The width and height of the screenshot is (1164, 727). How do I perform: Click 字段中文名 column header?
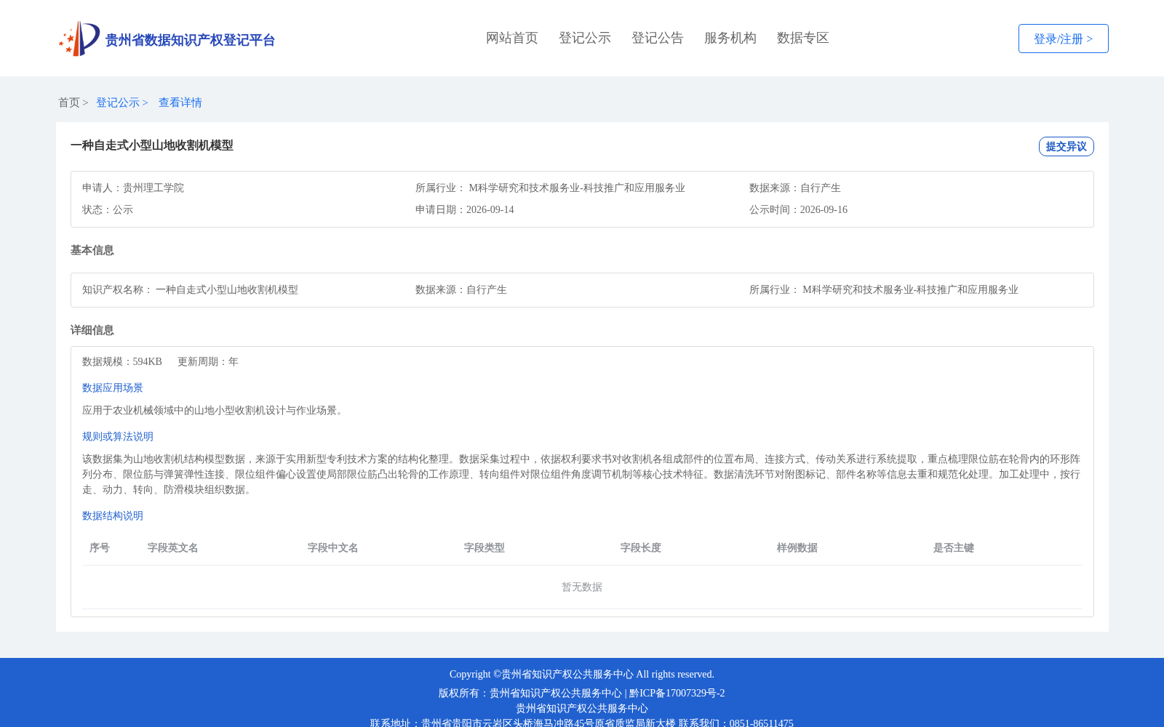click(x=333, y=547)
